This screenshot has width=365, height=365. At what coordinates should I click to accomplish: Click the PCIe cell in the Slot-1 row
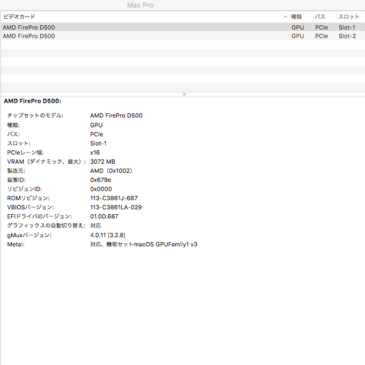(x=322, y=27)
